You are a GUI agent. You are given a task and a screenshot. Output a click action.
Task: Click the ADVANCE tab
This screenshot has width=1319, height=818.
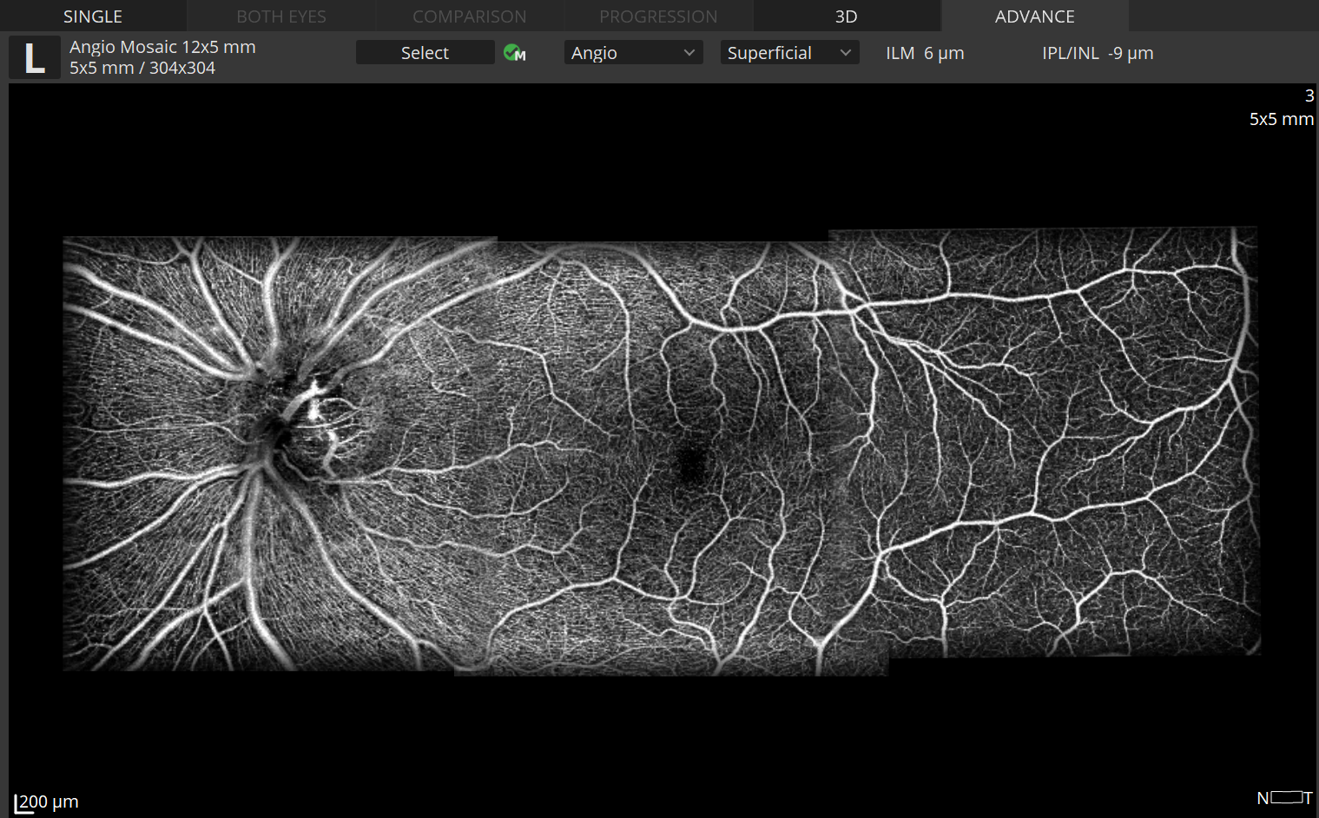click(1034, 16)
